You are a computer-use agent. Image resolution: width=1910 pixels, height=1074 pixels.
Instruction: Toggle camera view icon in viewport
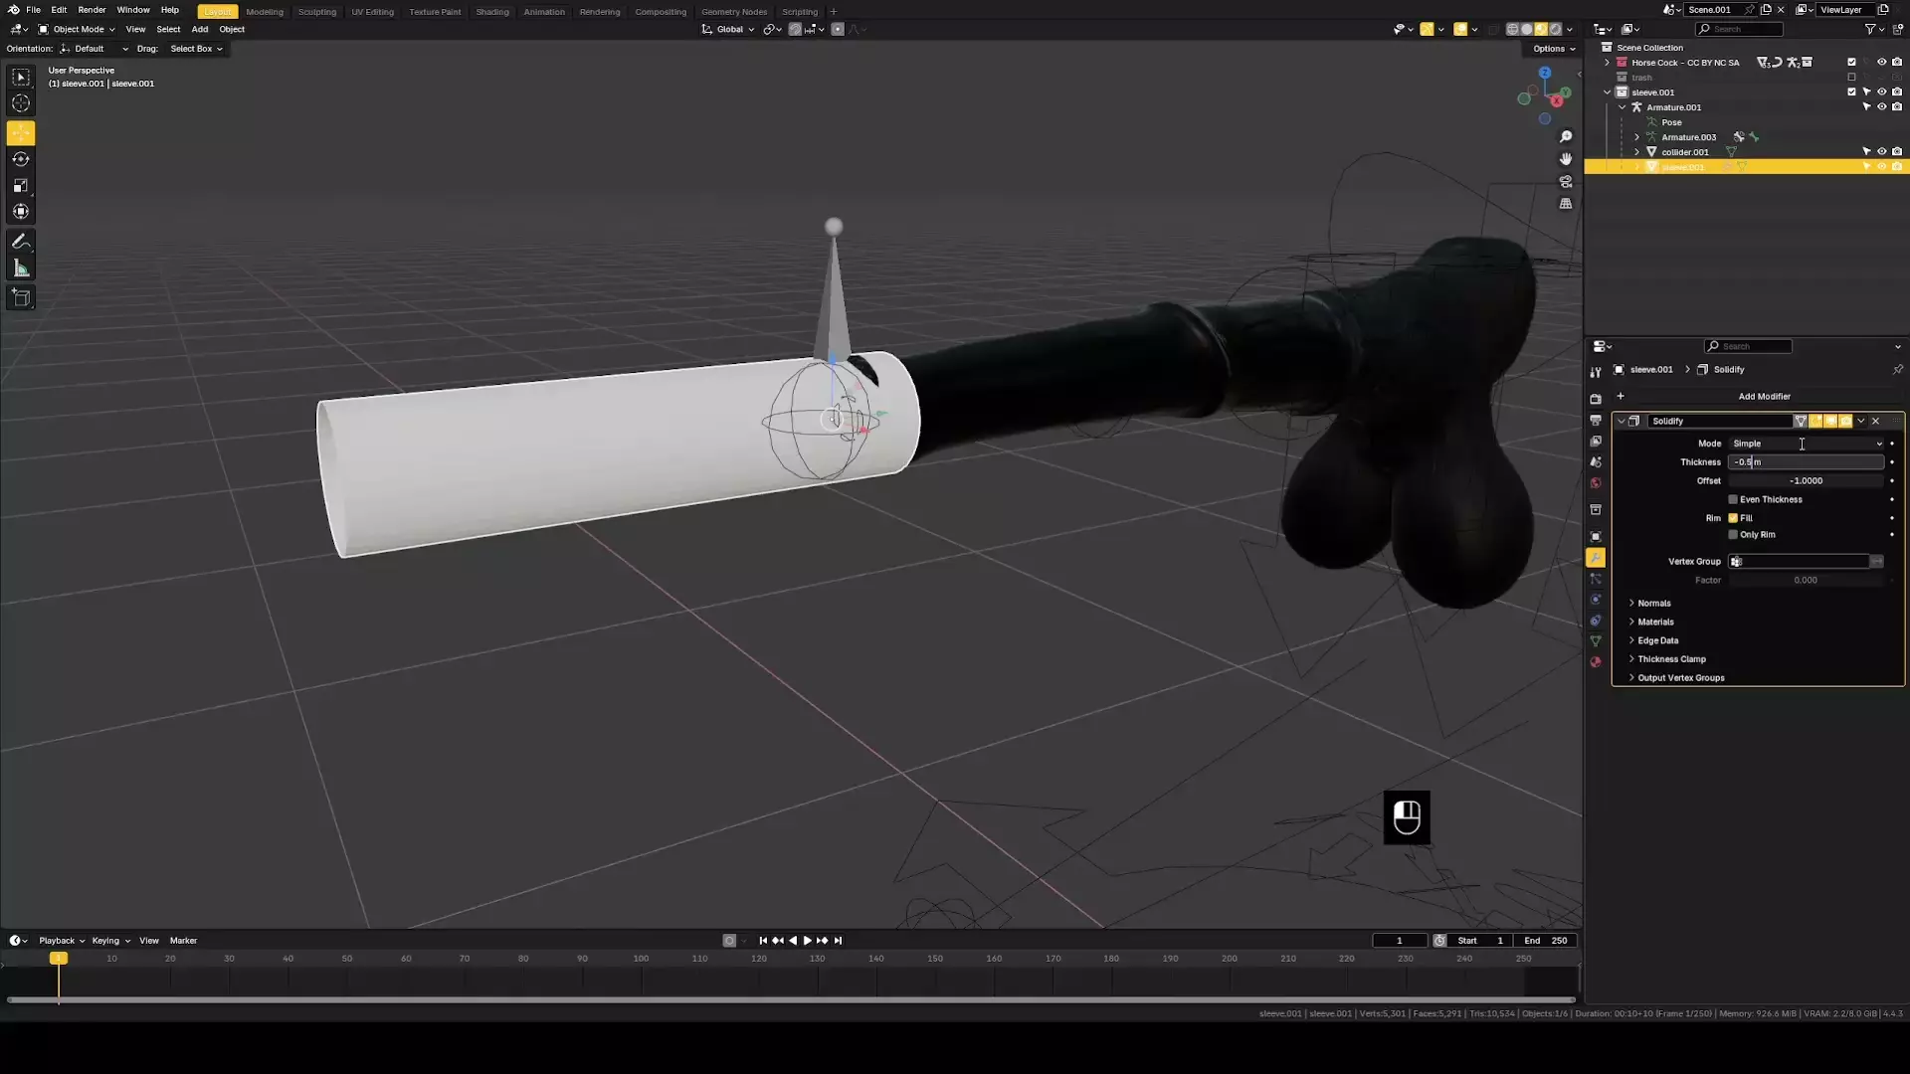click(1566, 182)
